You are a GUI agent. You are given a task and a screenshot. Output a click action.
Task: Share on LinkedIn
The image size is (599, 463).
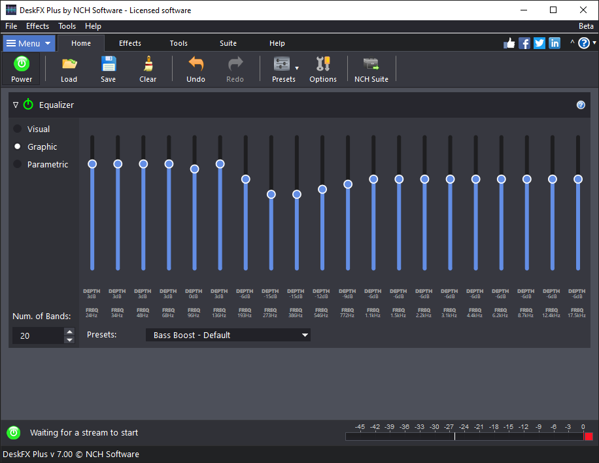pos(555,43)
